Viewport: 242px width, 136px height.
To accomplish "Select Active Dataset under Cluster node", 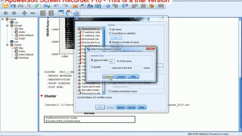I will click(x=26, y=54).
